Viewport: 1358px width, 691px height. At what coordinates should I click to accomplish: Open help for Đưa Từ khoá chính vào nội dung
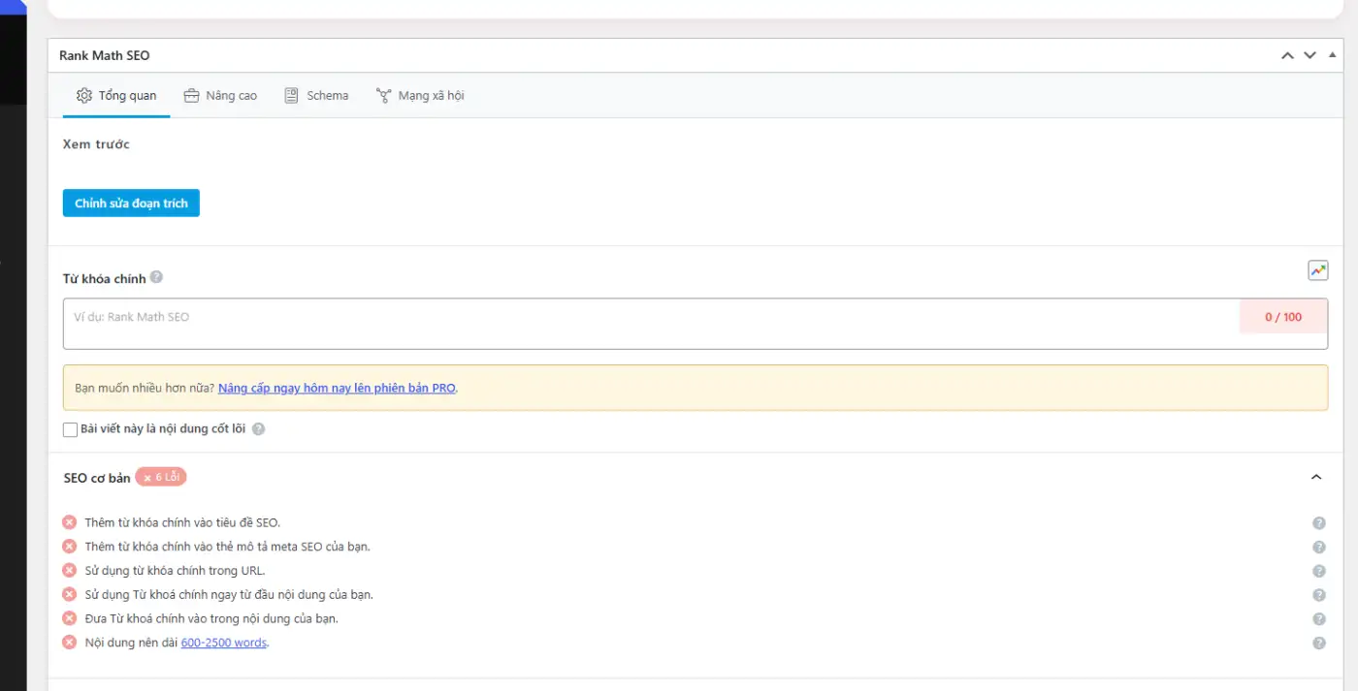click(1319, 618)
